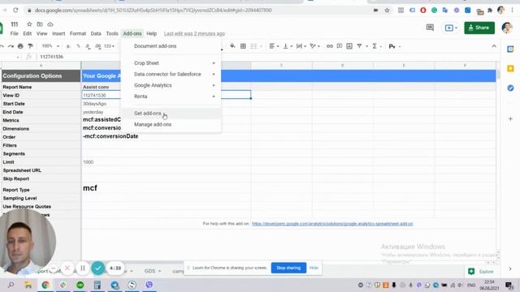The height and width of the screenshot is (292, 520).
Task: Click the Create a filter funnel icon
Action: (359, 46)
